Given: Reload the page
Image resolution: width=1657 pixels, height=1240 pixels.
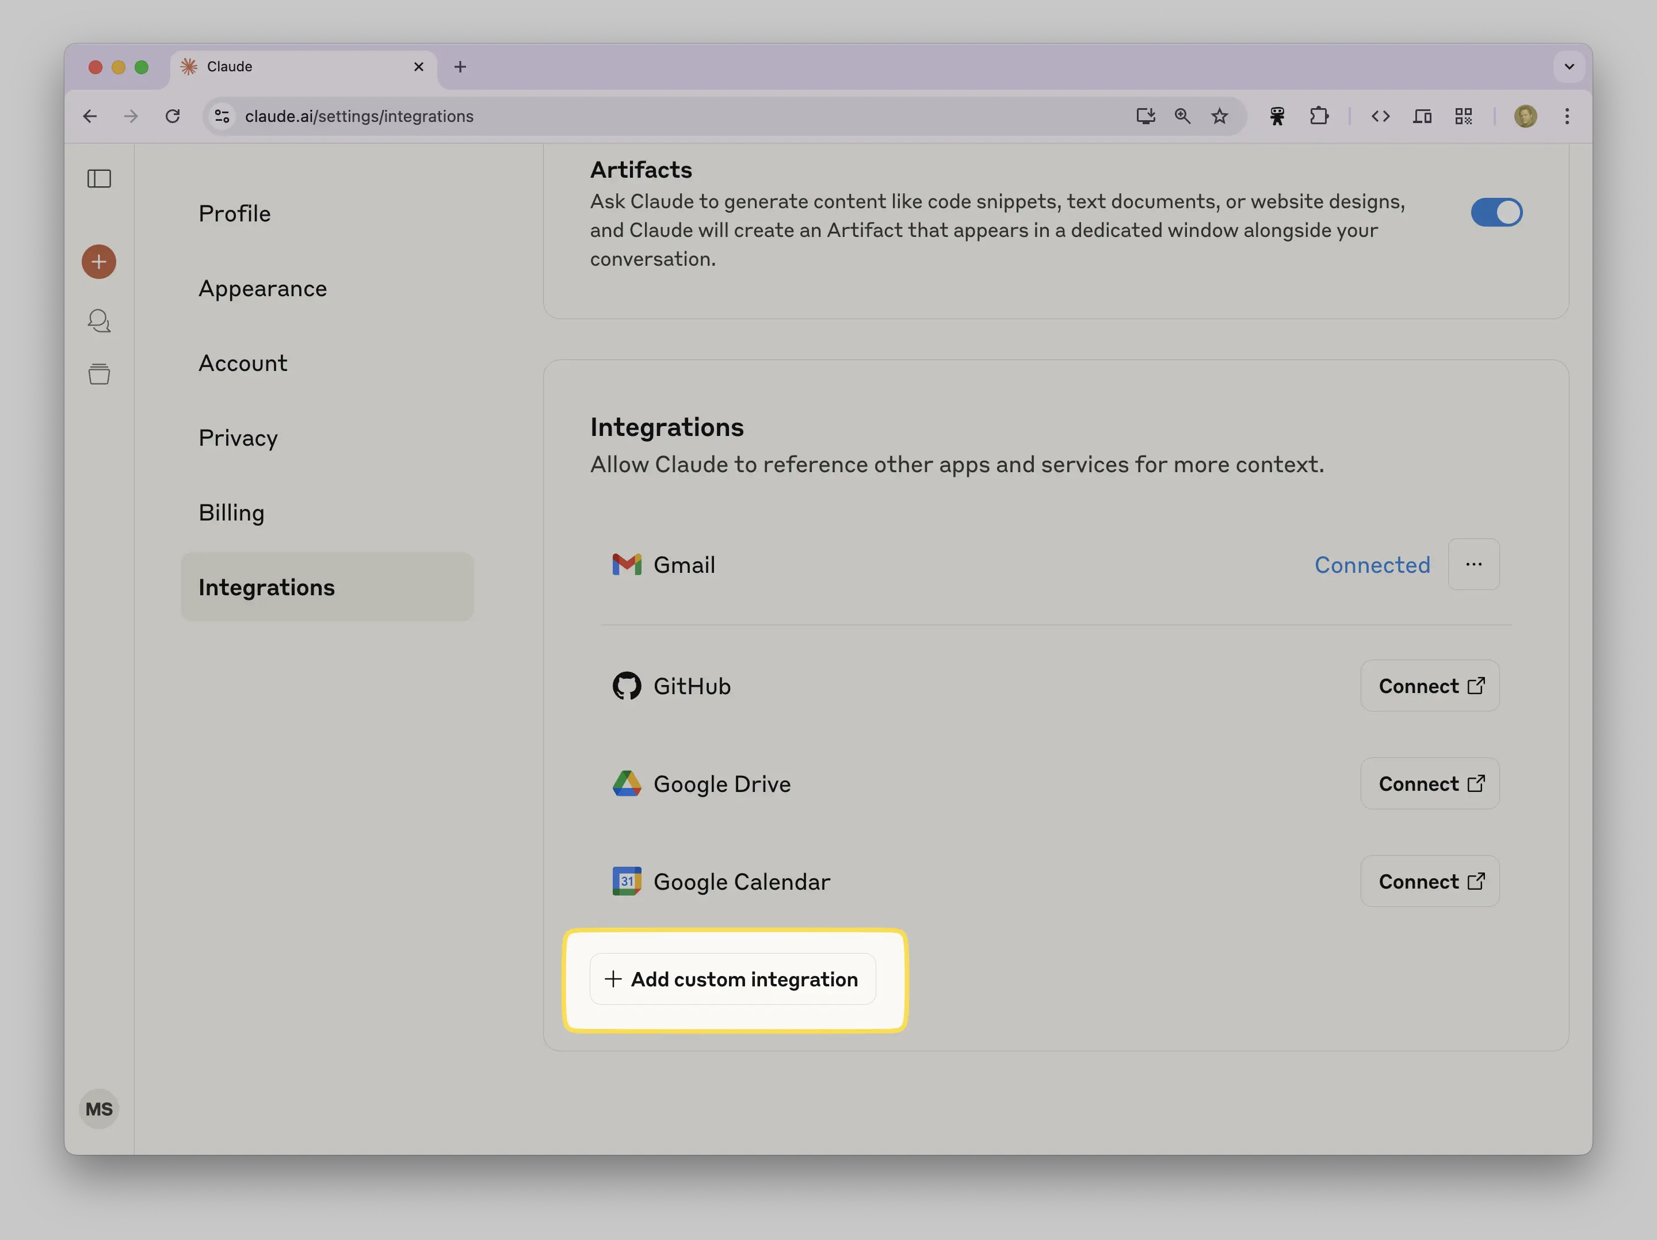Looking at the screenshot, I should (x=173, y=116).
